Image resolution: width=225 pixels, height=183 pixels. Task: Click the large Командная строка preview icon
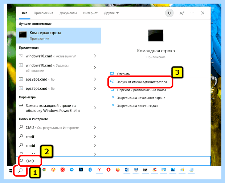tap(156, 36)
